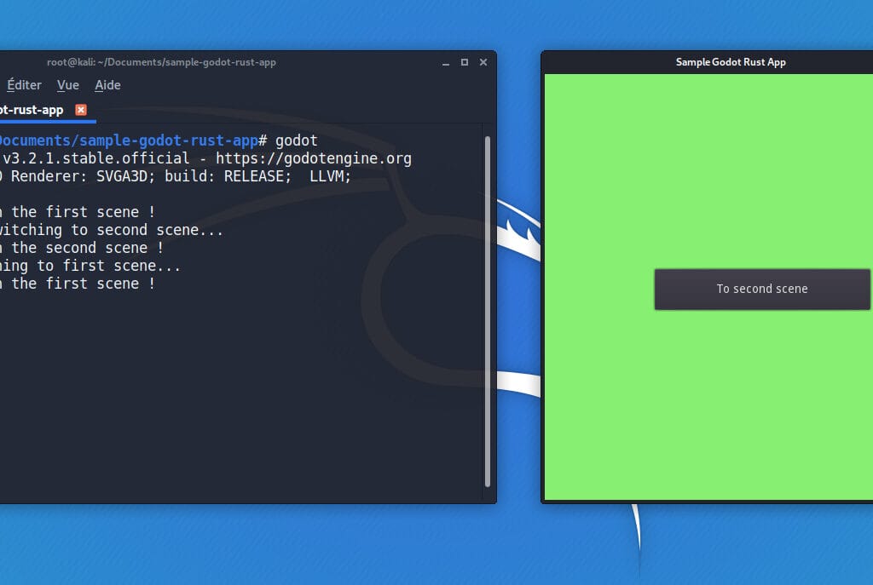Screen dimensions: 873x585
Task: Click the terminal vertical scrollbar
Action: [488, 312]
